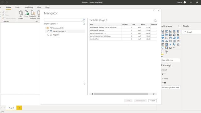Select the pie chart visual

pos(170,38)
